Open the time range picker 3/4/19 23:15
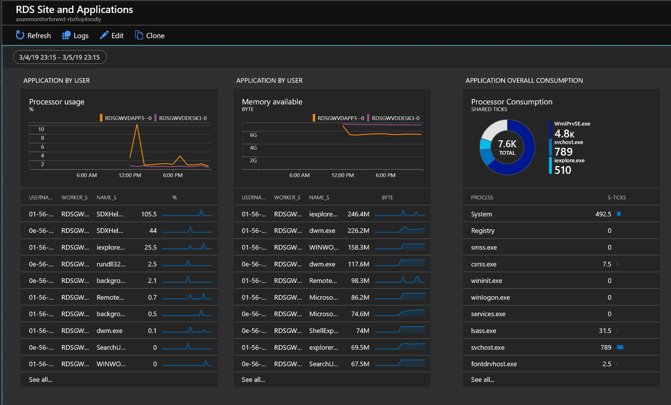671x405 pixels. coord(60,57)
